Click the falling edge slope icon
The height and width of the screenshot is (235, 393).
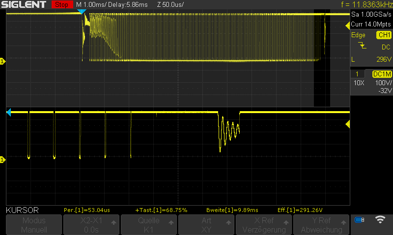point(362,46)
